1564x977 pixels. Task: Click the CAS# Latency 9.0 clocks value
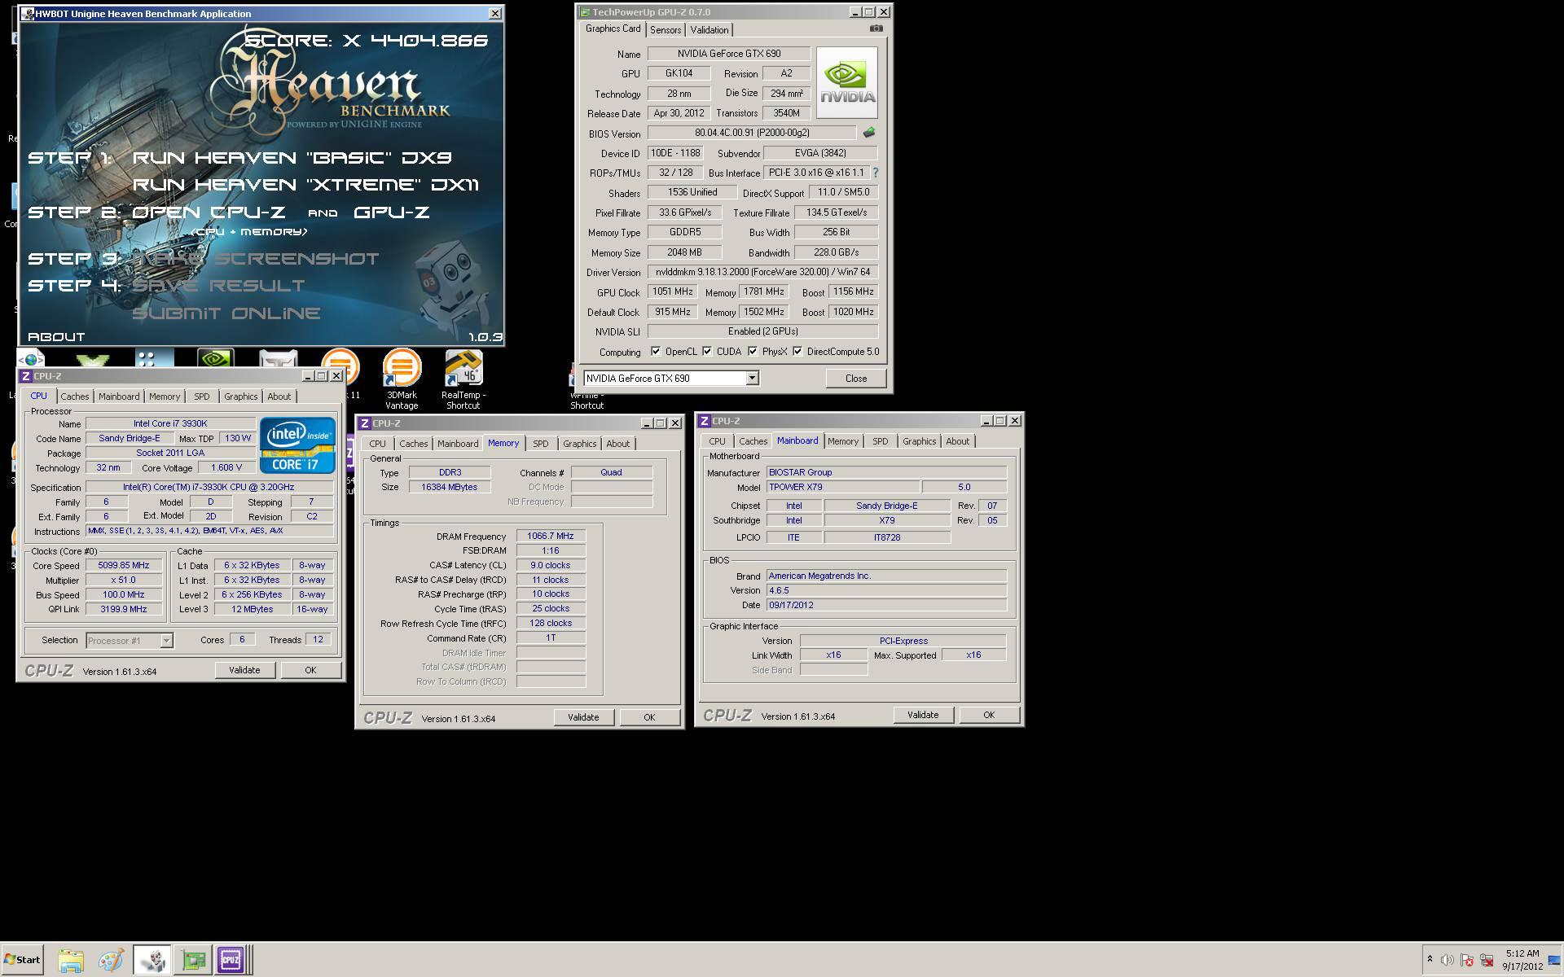point(551,565)
